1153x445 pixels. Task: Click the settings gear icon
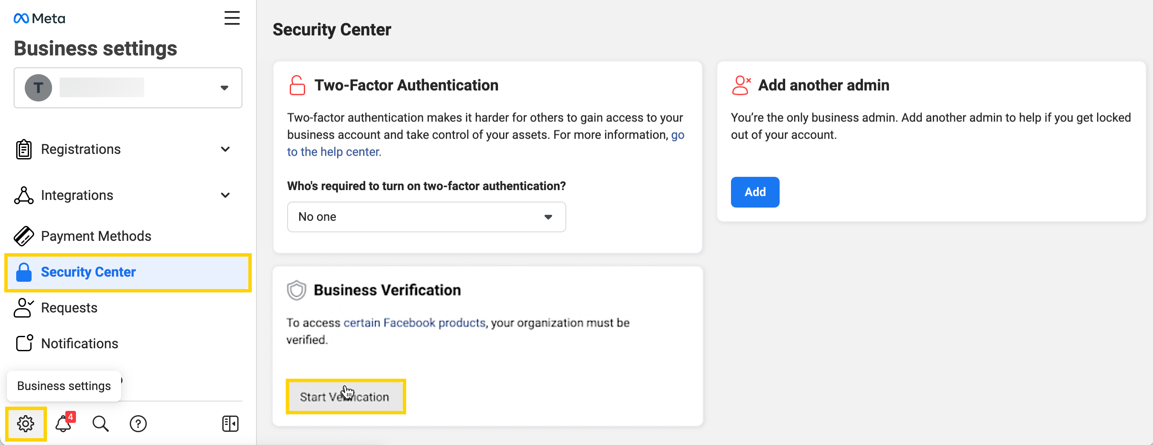(26, 423)
